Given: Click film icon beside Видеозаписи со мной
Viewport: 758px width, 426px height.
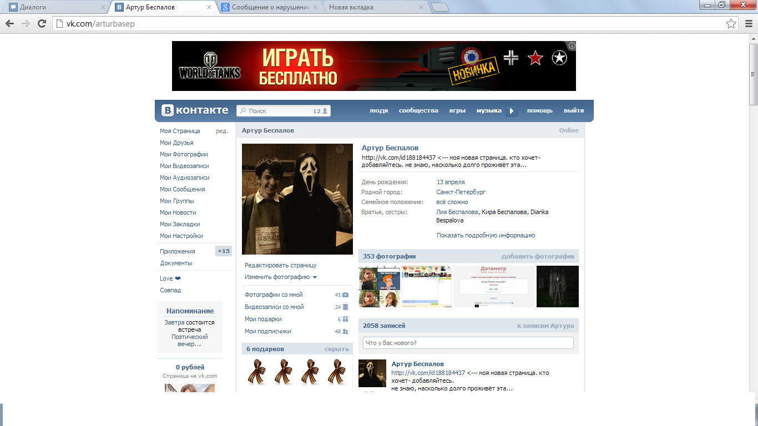Looking at the screenshot, I should click(x=345, y=307).
